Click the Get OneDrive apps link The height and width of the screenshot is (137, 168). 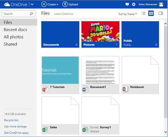point(16,133)
